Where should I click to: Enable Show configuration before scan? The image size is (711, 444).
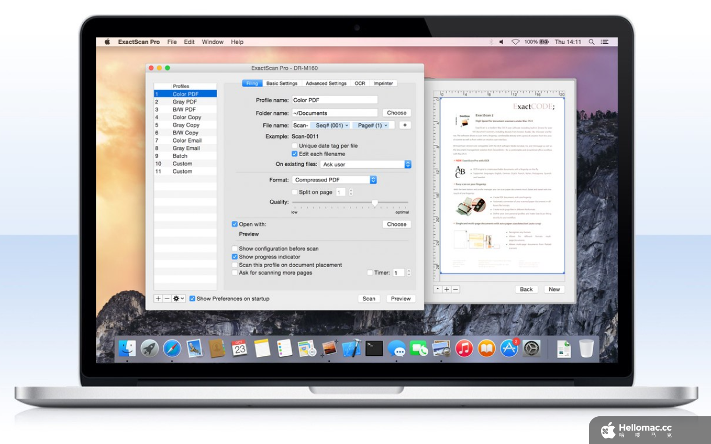(x=234, y=249)
